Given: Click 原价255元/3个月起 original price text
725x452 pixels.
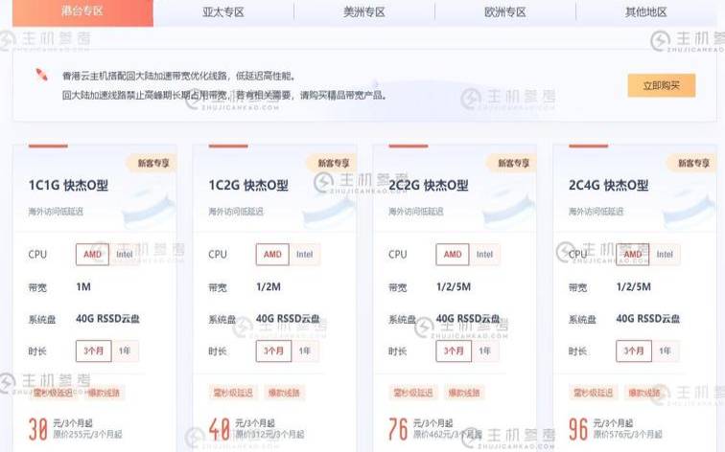Looking at the screenshot, I should pyautogui.click(x=87, y=435).
